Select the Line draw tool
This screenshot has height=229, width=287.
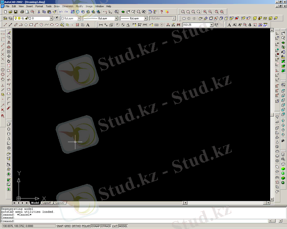point(5,25)
